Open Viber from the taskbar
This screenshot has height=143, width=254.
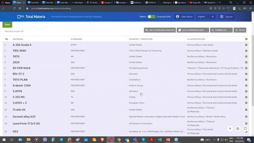[x=45, y=139]
